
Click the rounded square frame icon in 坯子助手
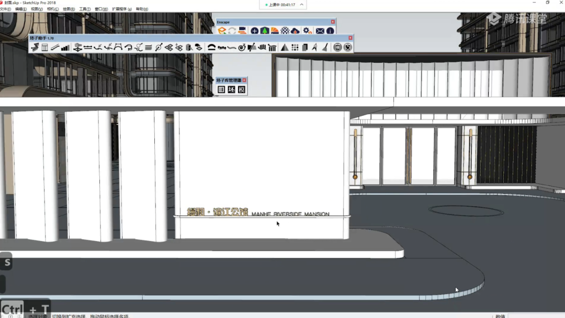click(337, 47)
